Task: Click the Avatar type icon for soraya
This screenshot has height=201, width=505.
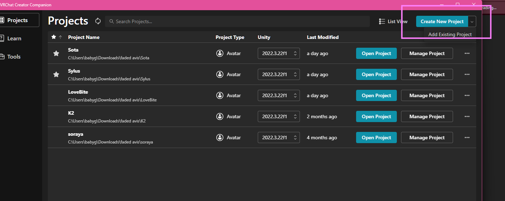Action: 220,138
